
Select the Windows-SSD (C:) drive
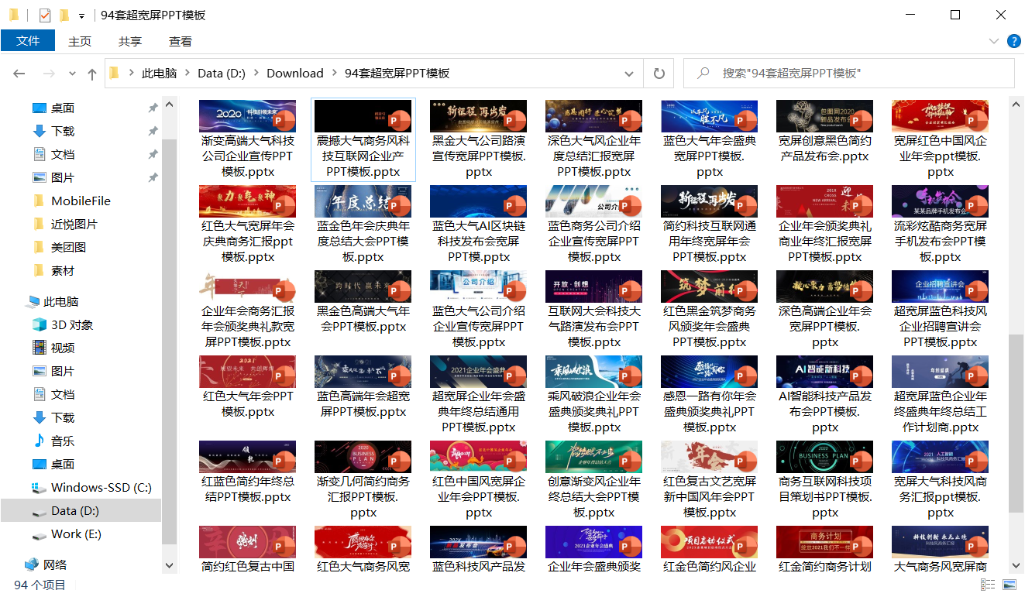pos(101,487)
